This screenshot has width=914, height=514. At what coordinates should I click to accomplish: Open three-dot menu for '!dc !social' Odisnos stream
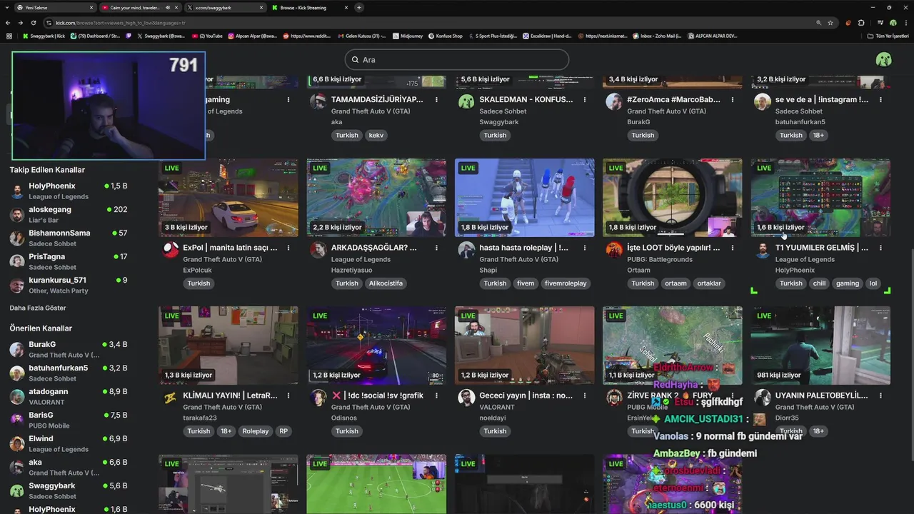[436, 395]
